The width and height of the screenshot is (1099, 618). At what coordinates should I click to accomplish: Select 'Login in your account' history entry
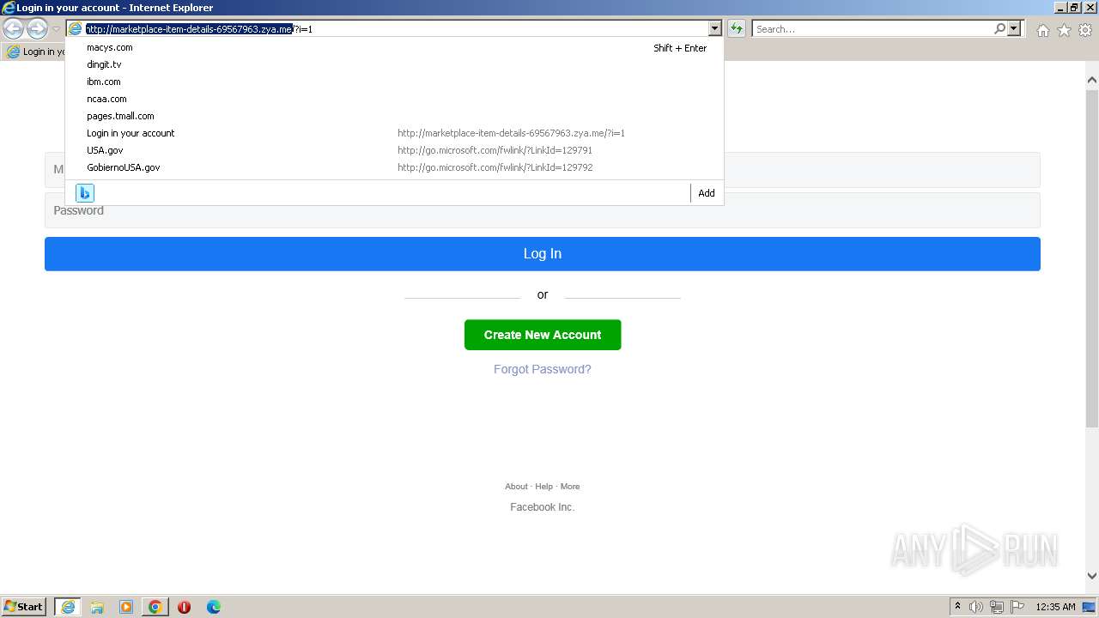click(x=394, y=133)
